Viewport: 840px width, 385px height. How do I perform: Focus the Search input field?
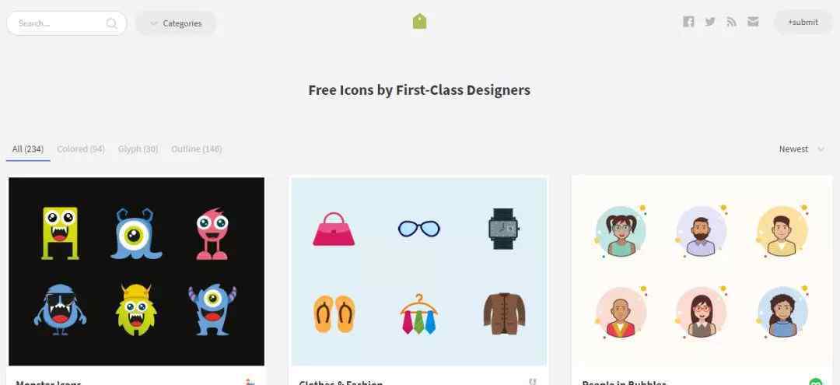[x=60, y=23]
